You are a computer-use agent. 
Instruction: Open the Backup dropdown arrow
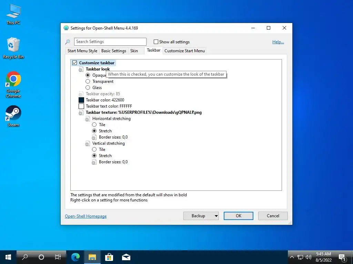pyautogui.click(x=216, y=216)
